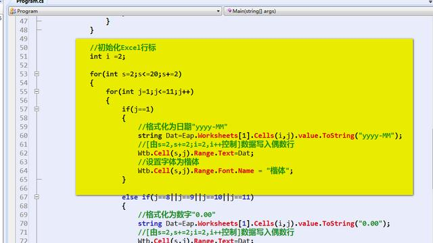
Task: Click the closing brace on line 48
Action: click(92, 30)
